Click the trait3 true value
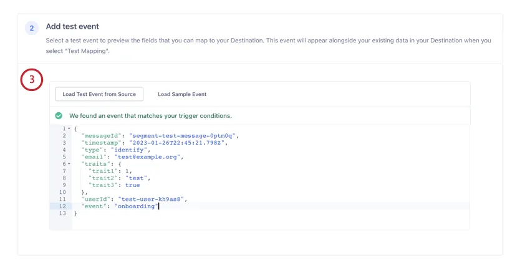This screenshot has width=530, height=265. coord(132,185)
